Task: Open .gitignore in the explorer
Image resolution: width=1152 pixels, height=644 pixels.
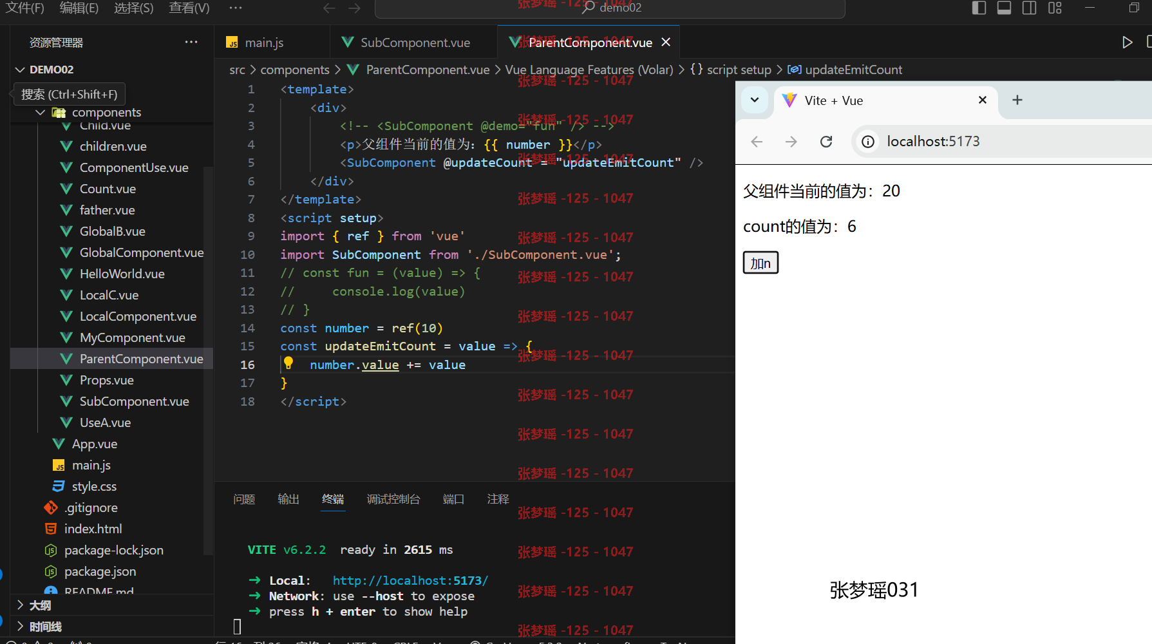Action: [x=91, y=507]
